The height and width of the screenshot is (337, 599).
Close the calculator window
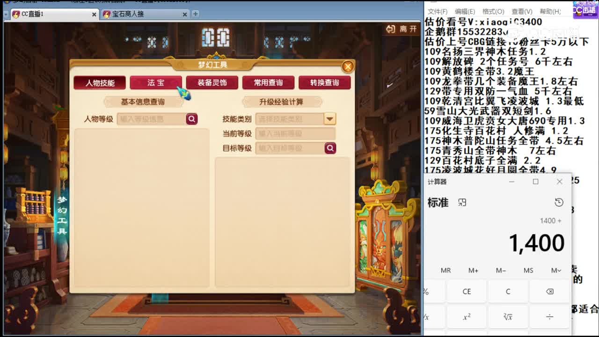tap(559, 182)
